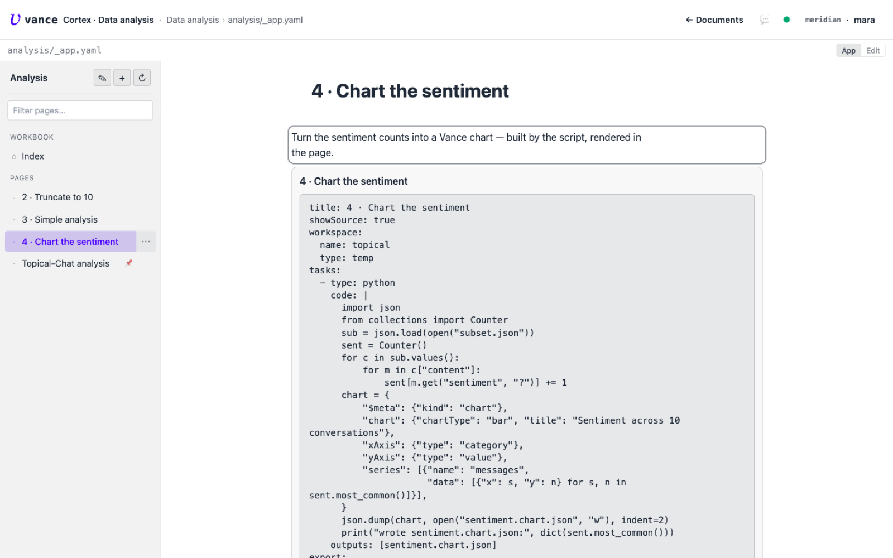Screen dimensions: 893x558
Task: Open the Index workbook page
Action: 80,157
